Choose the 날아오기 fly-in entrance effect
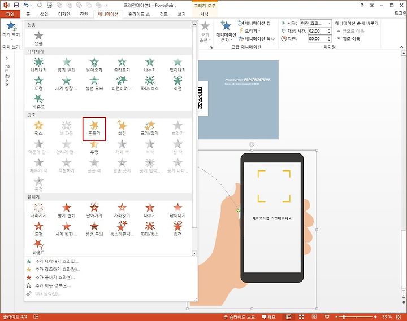 (94, 65)
